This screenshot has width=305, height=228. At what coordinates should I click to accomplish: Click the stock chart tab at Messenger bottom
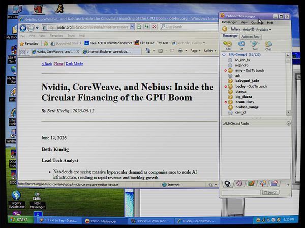pyautogui.click(x=251, y=183)
